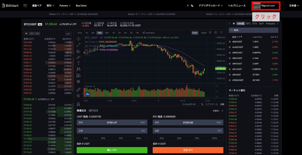The height and width of the screenshot is (155, 302).
Task: Open アプリダウンロード dropdown
Action: coord(211,6)
